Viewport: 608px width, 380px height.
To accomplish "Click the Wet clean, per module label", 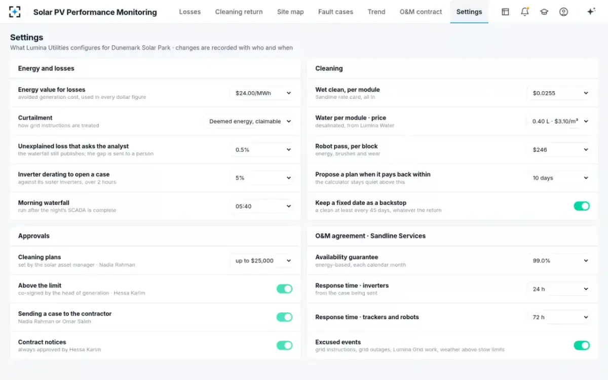I will 348,90.
